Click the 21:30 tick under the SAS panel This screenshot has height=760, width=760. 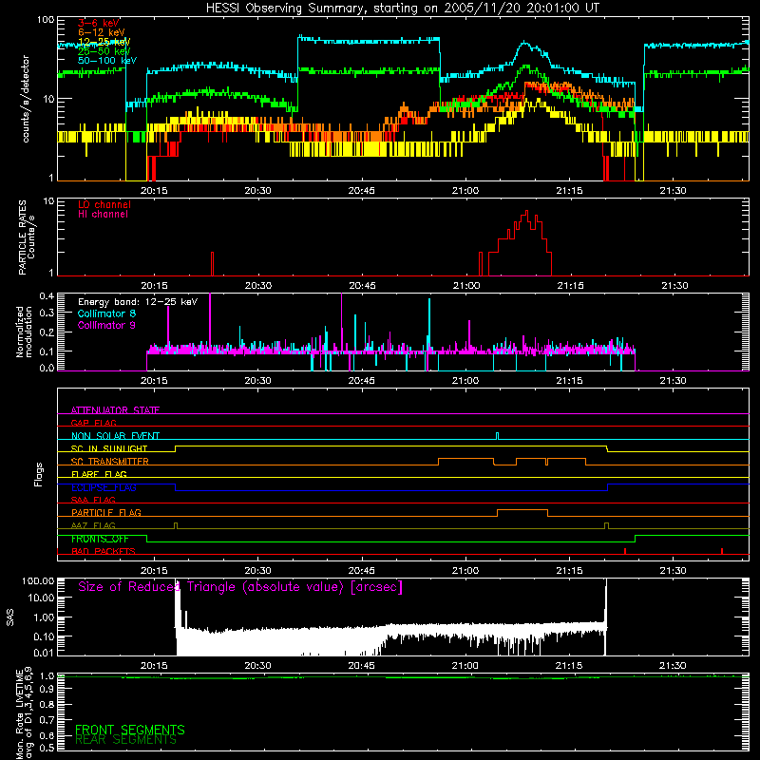click(673, 666)
